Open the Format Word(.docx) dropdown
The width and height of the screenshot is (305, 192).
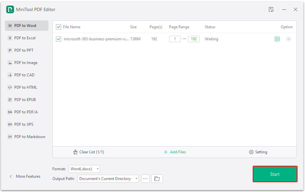pos(84,169)
